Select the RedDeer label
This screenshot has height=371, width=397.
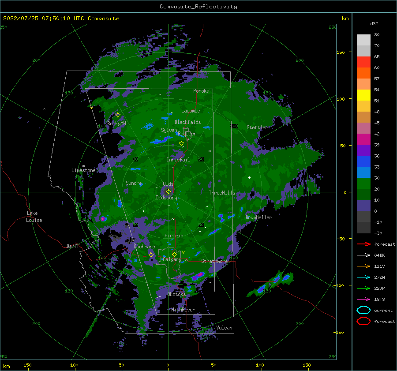(x=187, y=134)
